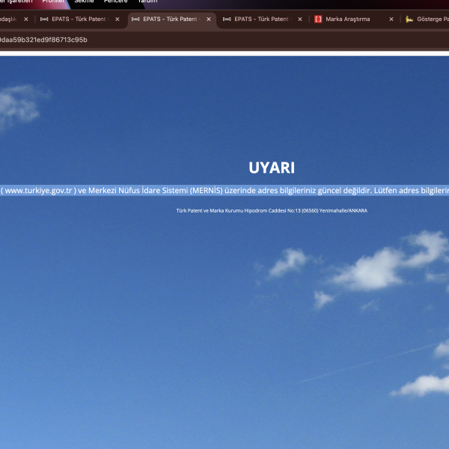Open the Yardım menu

[x=147, y=1]
